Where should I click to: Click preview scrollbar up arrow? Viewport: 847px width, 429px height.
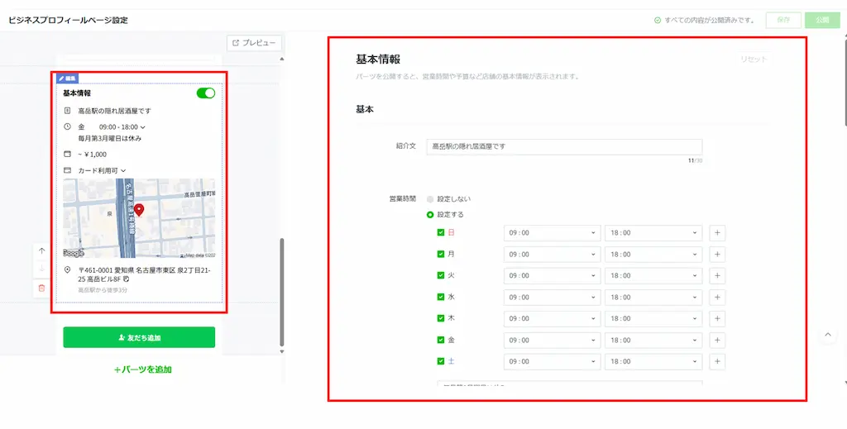[281, 59]
